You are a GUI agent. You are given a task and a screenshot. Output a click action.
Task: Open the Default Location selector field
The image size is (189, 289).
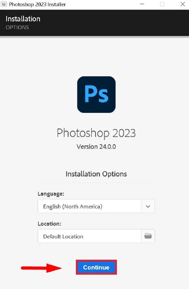tap(96, 236)
